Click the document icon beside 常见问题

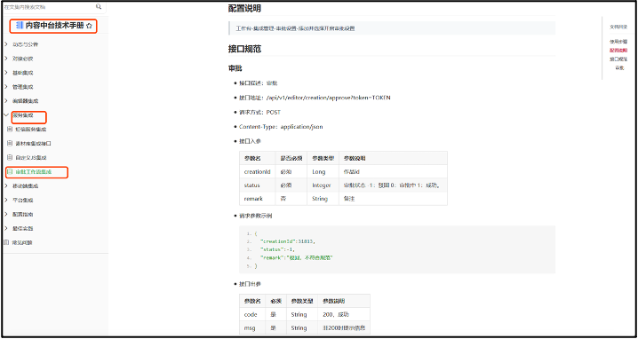pyautogui.click(x=5, y=242)
